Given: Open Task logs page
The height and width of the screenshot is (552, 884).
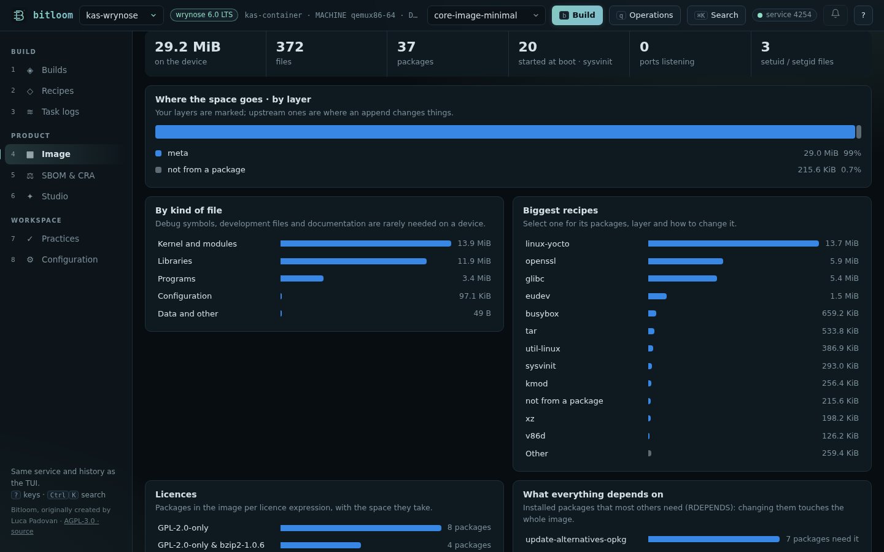Looking at the screenshot, I should tap(66, 112).
